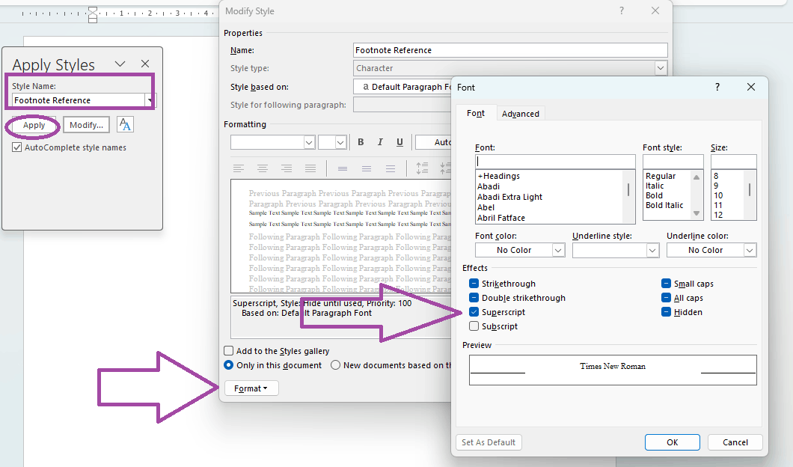Screen dimensions: 793x467
Task: Close the Apply Styles pane
Action: coord(145,64)
